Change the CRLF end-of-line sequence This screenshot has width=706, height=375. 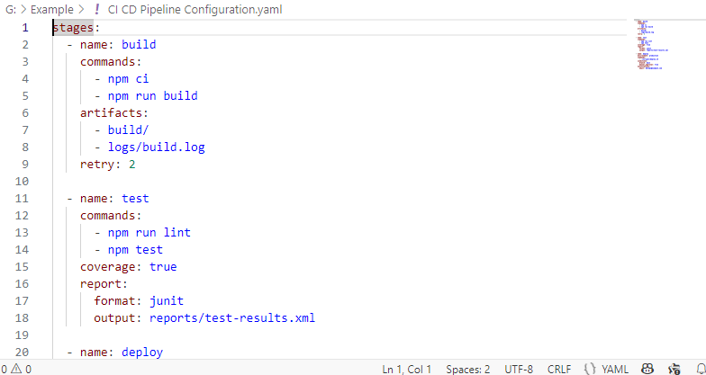pyautogui.click(x=558, y=369)
